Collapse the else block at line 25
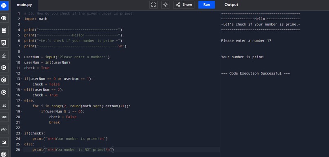Image resolution: width=329 pixels, height=157 pixels. pos(22,144)
